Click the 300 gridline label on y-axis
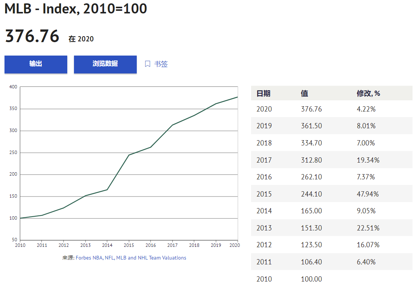 pos(13,131)
